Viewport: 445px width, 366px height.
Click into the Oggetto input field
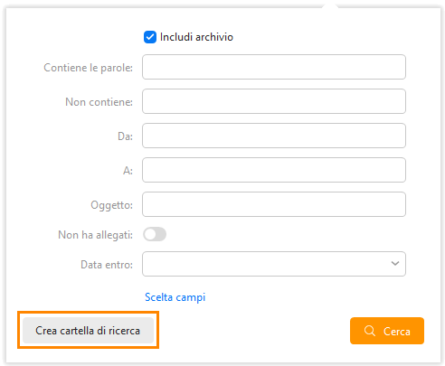[x=274, y=204]
